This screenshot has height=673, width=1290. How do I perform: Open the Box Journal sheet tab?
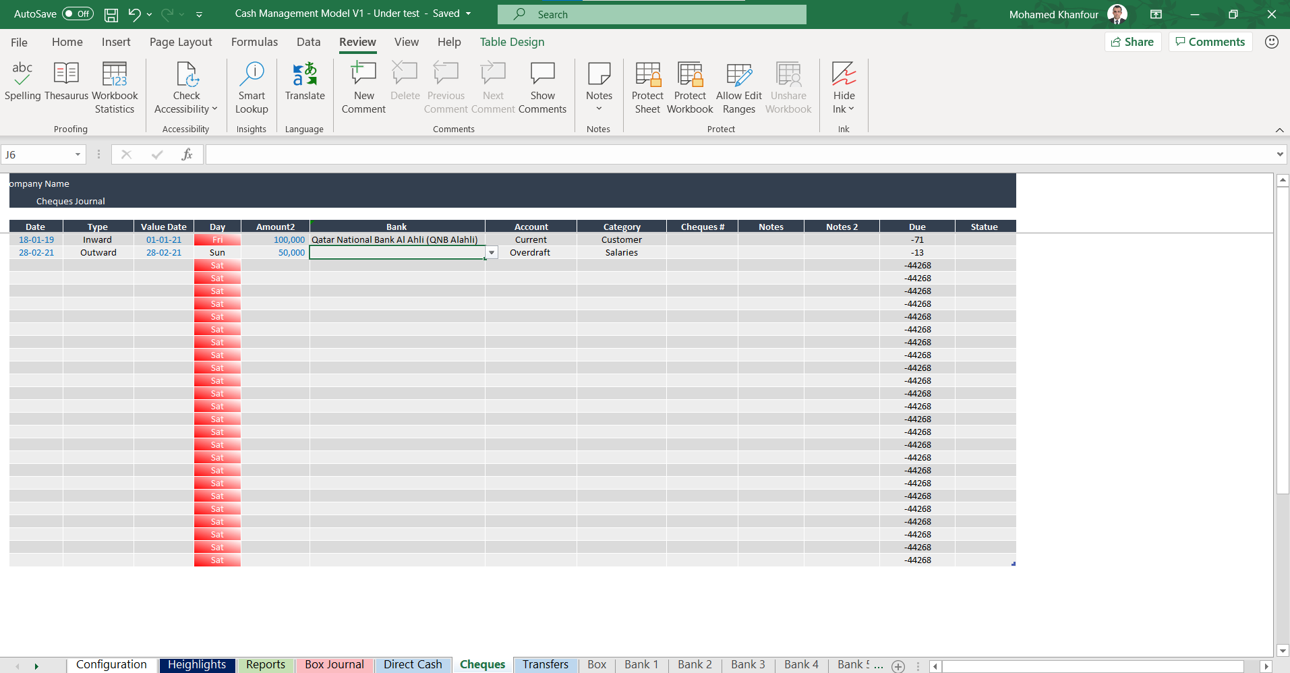coord(334,665)
